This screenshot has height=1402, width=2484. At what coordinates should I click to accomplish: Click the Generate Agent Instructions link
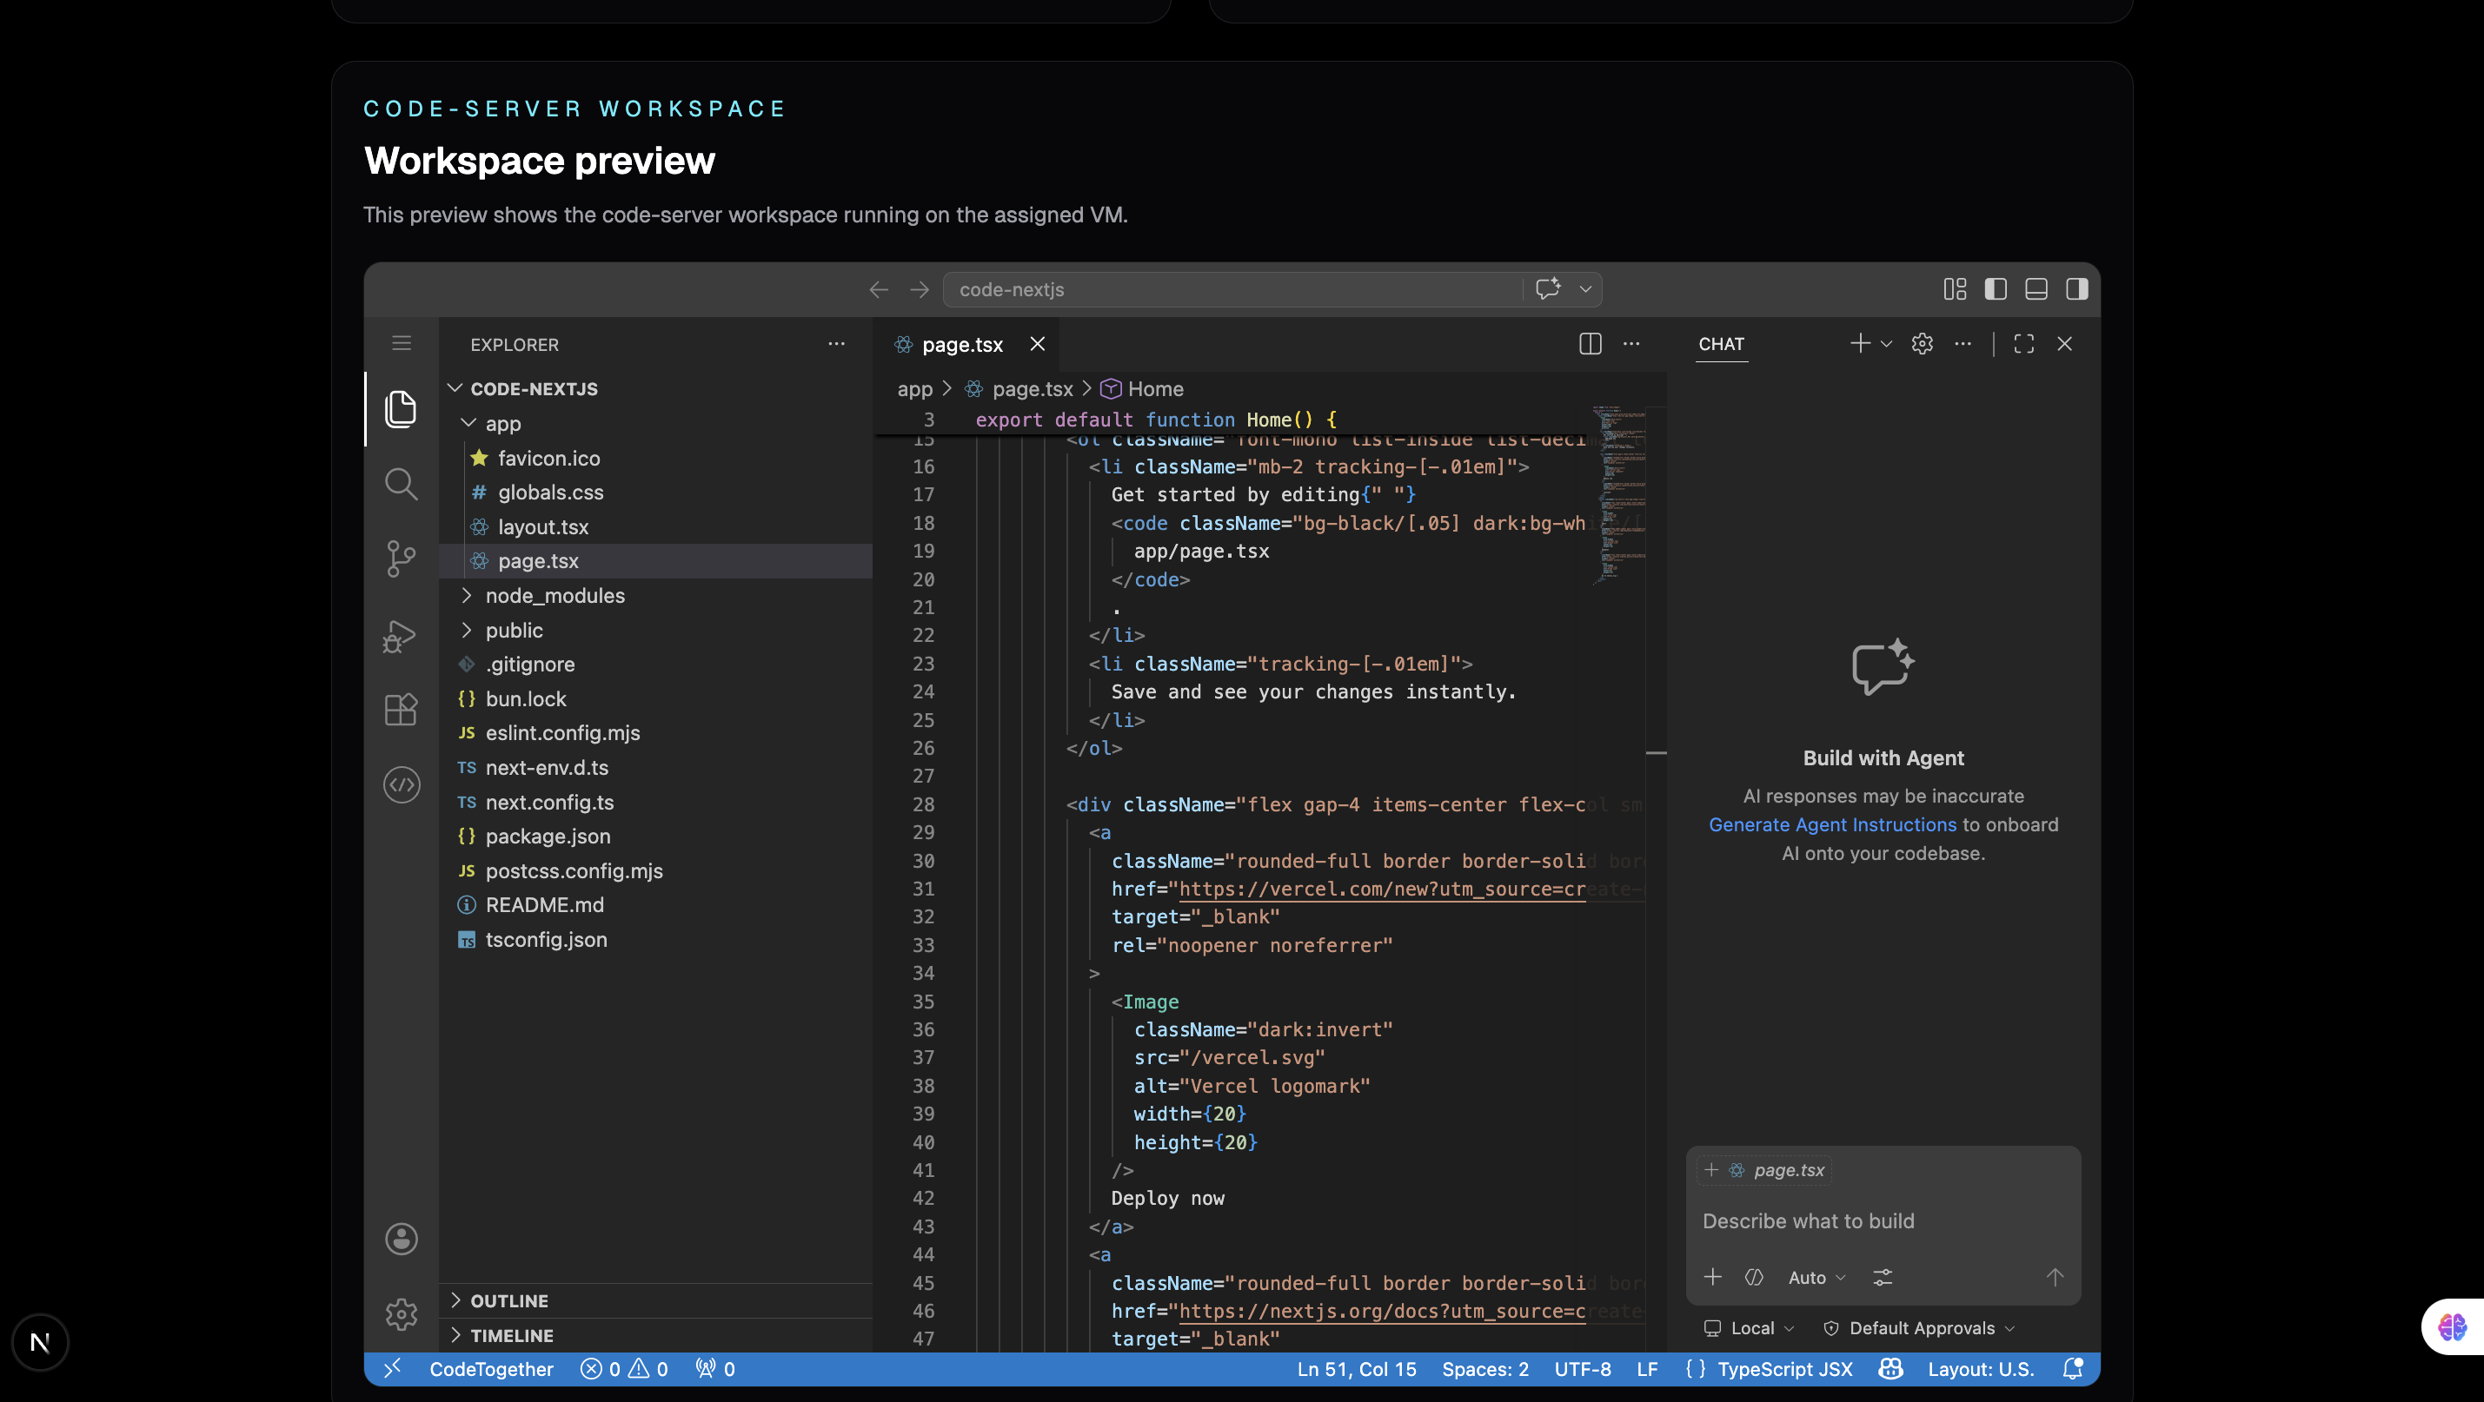1832,825
